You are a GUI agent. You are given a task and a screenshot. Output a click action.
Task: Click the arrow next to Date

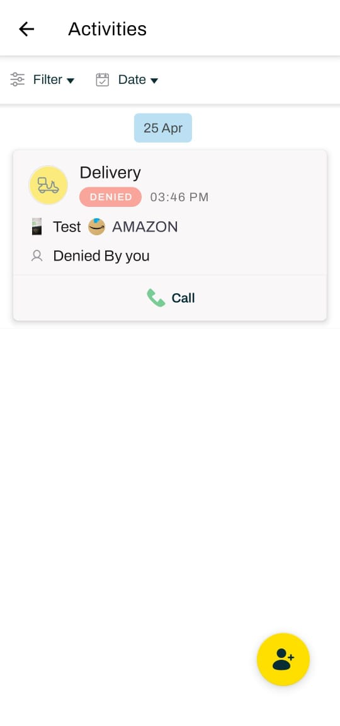click(154, 81)
